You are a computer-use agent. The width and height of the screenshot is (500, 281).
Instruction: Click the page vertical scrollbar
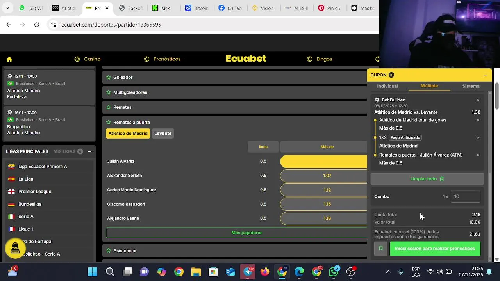click(x=497, y=96)
